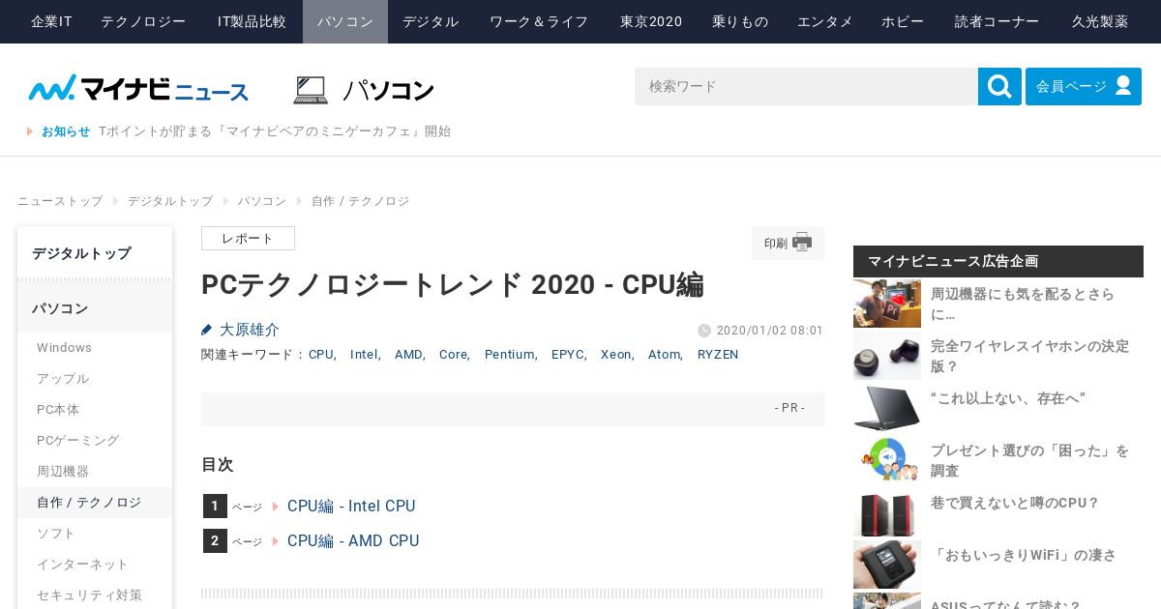Click the Xeon keyword tag
This screenshot has height=609, width=1161.
click(616, 355)
